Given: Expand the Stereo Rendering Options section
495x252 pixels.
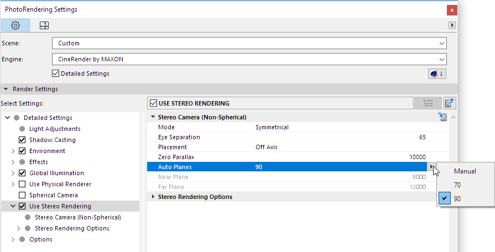Looking at the screenshot, I should tap(154, 197).
